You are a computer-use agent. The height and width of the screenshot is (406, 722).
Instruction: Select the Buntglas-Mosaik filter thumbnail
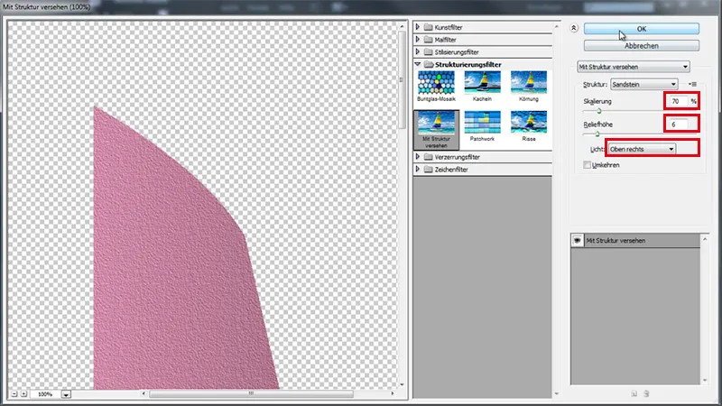tap(436, 82)
